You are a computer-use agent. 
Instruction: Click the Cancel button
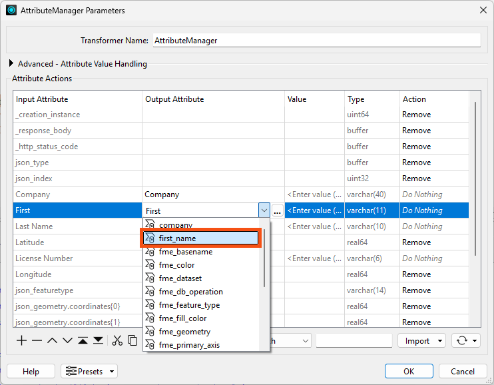pyautogui.click(x=463, y=372)
